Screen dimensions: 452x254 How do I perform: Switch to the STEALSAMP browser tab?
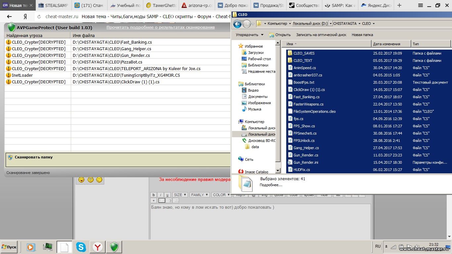coord(53,5)
